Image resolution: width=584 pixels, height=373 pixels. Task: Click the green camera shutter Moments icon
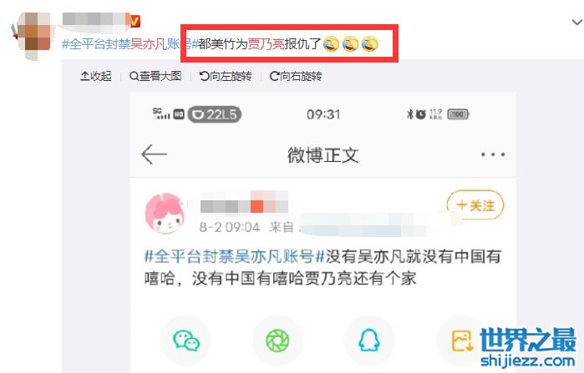coord(277,340)
